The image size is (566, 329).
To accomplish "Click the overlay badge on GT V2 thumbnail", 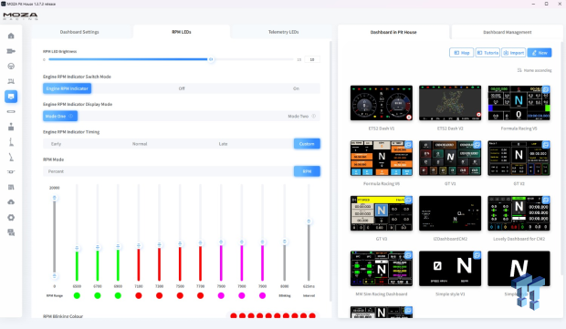I will (x=546, y=145).
